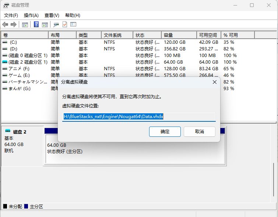
Task: Select the バーチャルマシン volume row
Action: tap(28, 82)
